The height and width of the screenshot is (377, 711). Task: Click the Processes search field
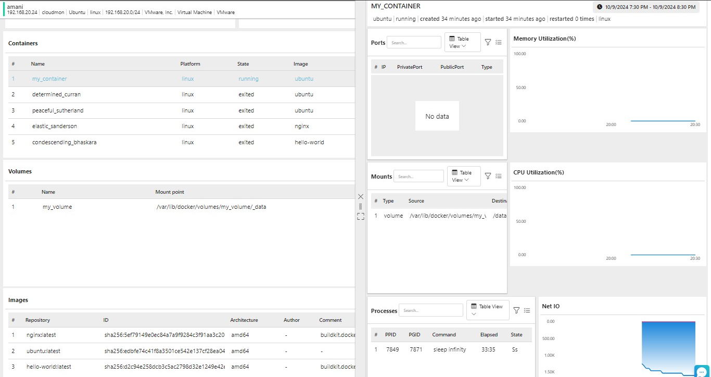[x=430, y=310]
